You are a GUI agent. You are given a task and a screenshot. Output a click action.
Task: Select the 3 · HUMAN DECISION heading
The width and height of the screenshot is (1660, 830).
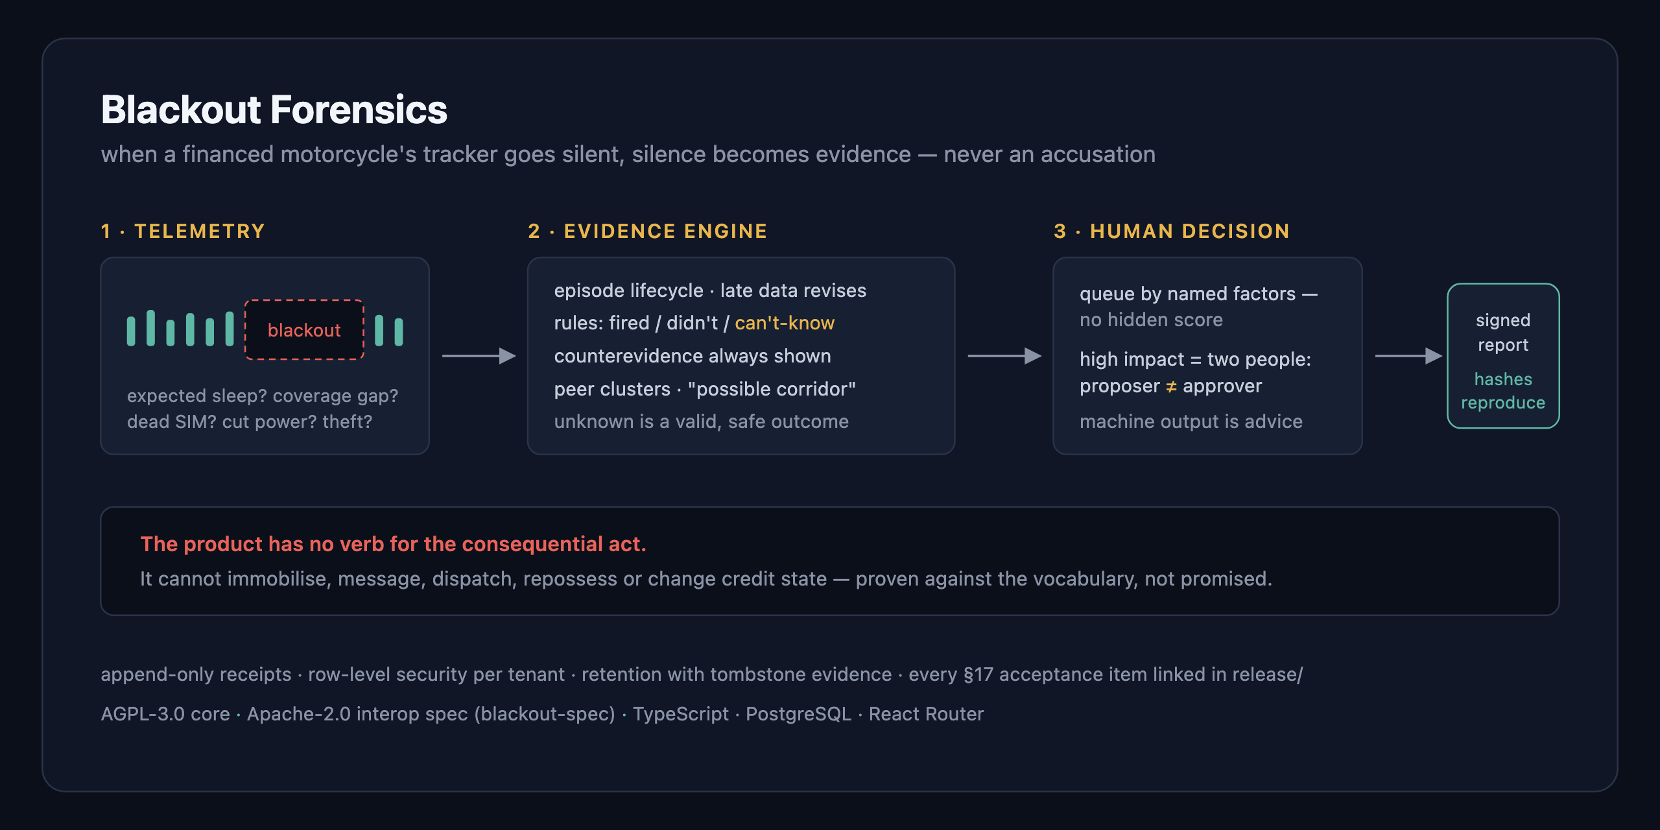[x=1172, y=231]
